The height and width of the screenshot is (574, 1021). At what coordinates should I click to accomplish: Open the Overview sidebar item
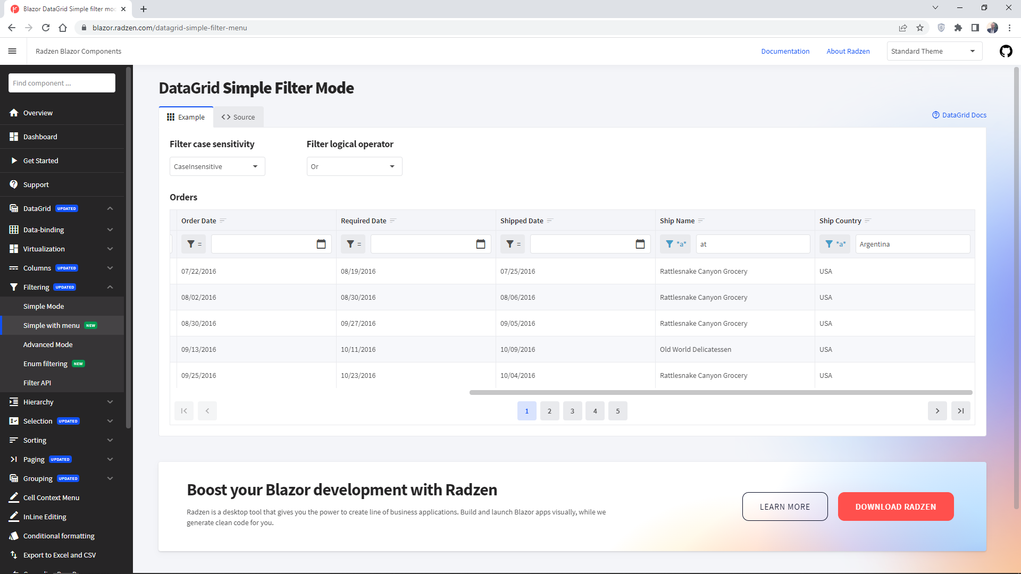[62, 113]
